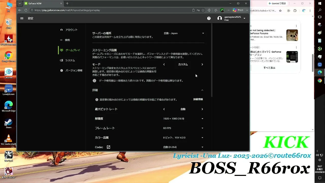Viewport: 325px width, 183px height.
Task: Bookmark the page in the Chrome window
Action: point(280,11)
